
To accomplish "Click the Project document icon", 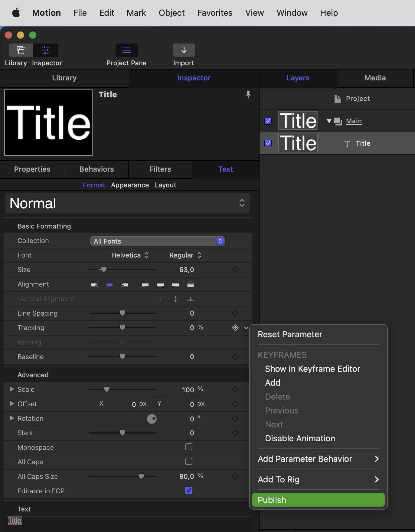I will point(338,99).
